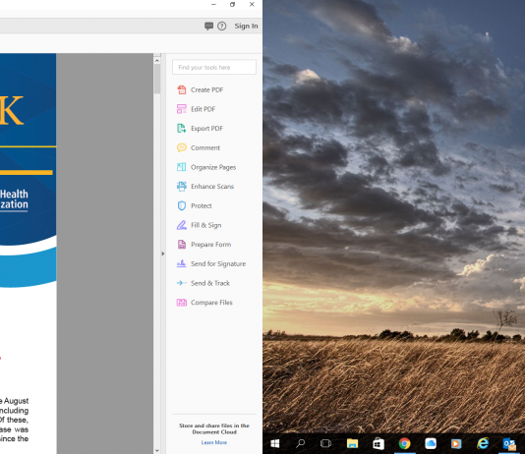Click the document scrollbar up arrow
Image resolution: width=525 pixels, height=454 pixels.
pos(157,61)
